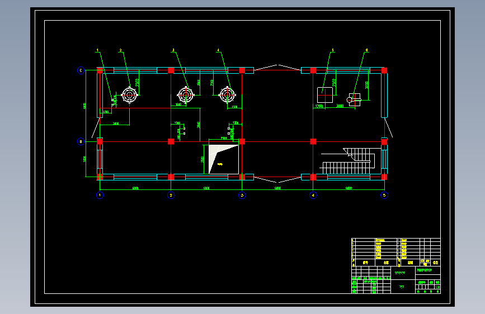This screenshot has width=485, height=314.
Task: Click the blue-circled grid axis number 3
Action: pyautogui.click(x=242, y=195)
